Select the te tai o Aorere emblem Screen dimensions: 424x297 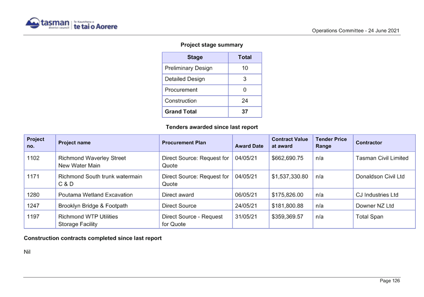point(95,24)
